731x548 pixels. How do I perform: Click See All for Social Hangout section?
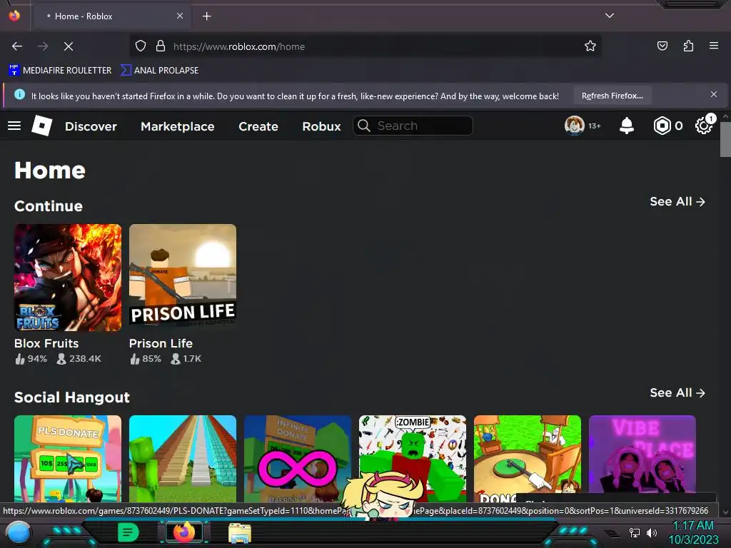pos(677,393)
